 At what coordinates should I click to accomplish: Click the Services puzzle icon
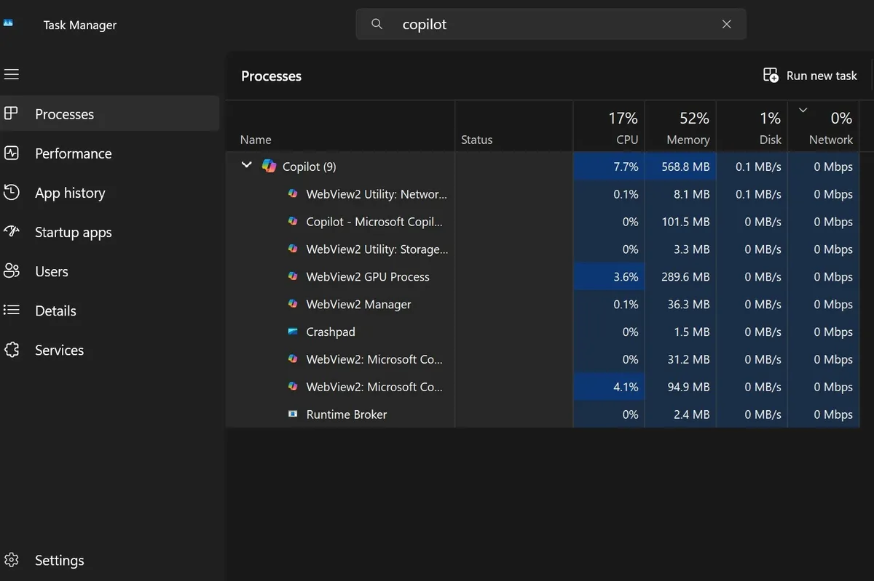[12, 350]
